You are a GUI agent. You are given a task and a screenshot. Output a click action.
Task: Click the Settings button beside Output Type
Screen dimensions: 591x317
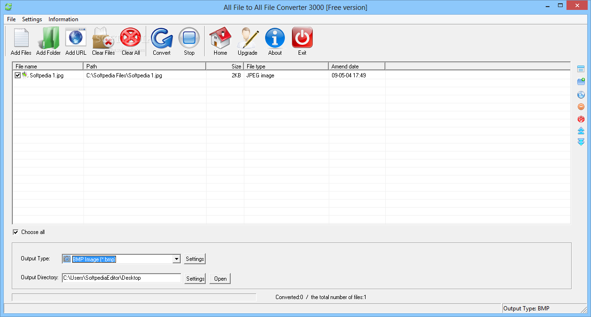coord(194,259)
